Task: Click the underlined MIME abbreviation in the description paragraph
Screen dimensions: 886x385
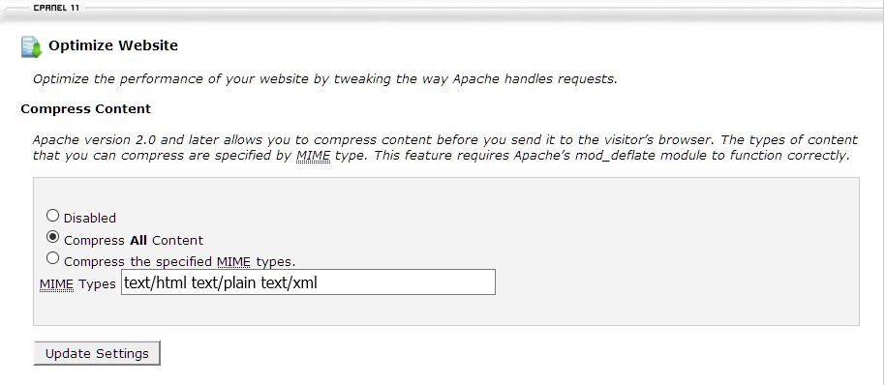Action: (313, 156)
